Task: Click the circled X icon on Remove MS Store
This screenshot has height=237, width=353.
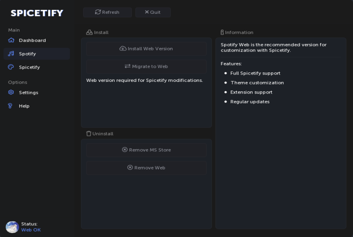Action: click(124, 150)
